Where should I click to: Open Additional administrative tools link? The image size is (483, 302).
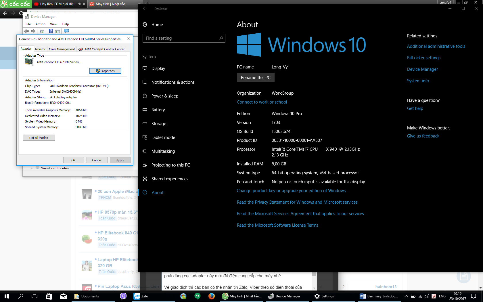click(436, 46)
